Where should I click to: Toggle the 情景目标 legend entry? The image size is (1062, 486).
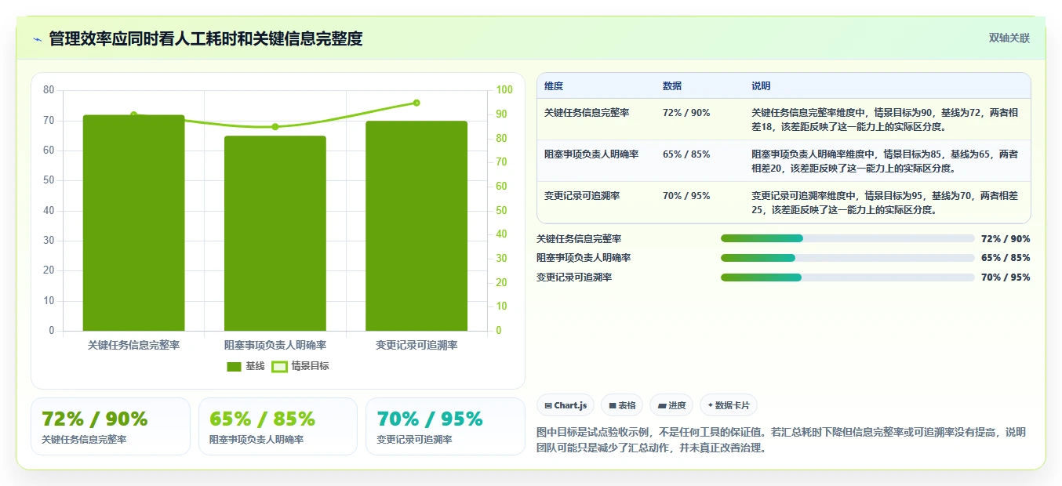click(x=300, y=366)
